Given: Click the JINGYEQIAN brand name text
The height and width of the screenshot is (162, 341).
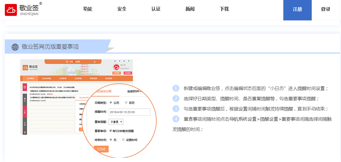Looking at the screenshot, I should pos(29,14).
